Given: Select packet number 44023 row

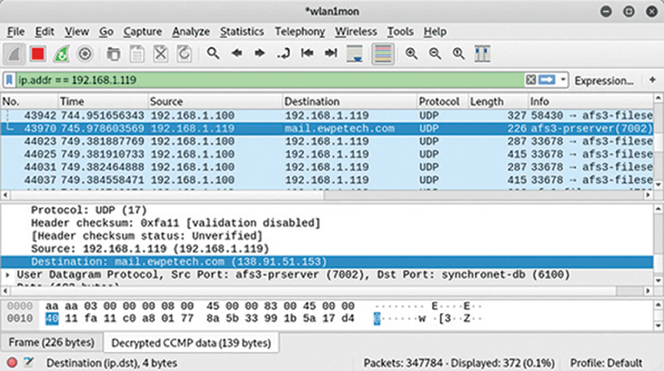Looking at the screenshot, I should click(327, 142).
